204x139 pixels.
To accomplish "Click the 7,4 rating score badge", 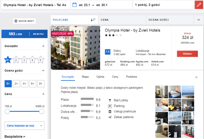I will 108,52.
